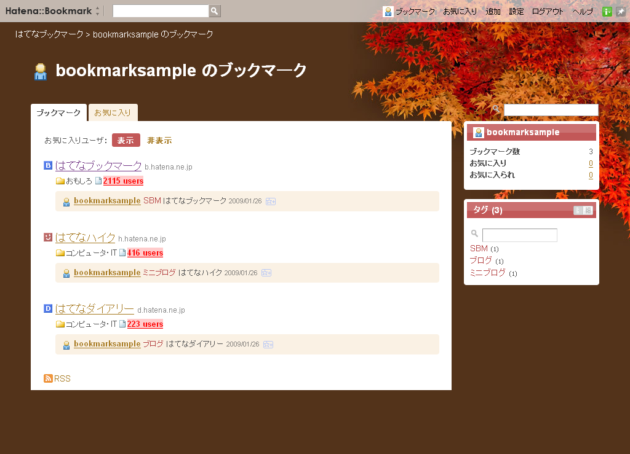The width and height of the screenshot is (630, 454).
Task: Open ブックマーク in the top navigation
Action: click(x=415, y=12)
